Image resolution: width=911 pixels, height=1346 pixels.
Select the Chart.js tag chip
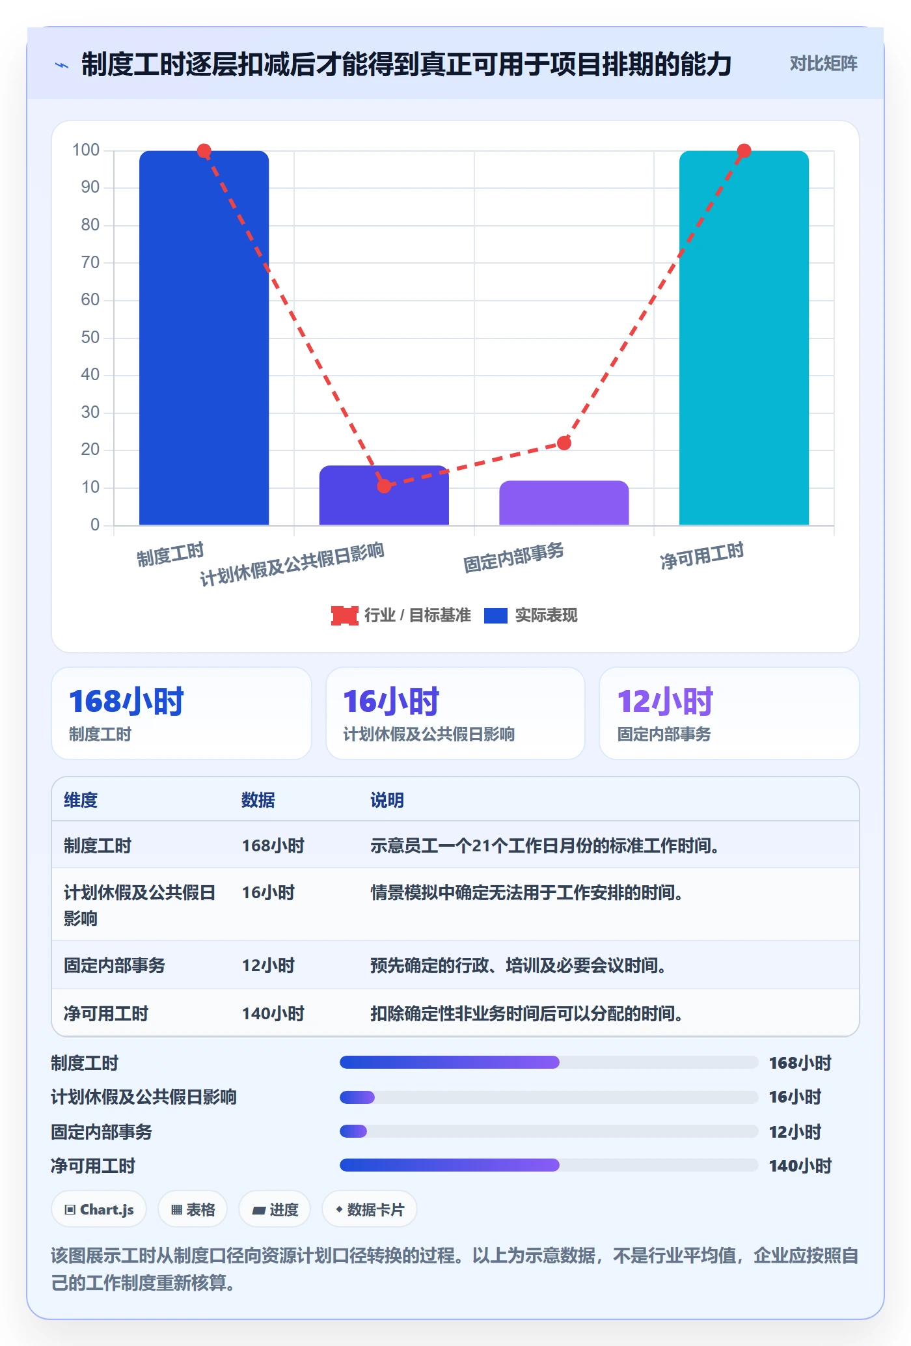coord(99,1209)
